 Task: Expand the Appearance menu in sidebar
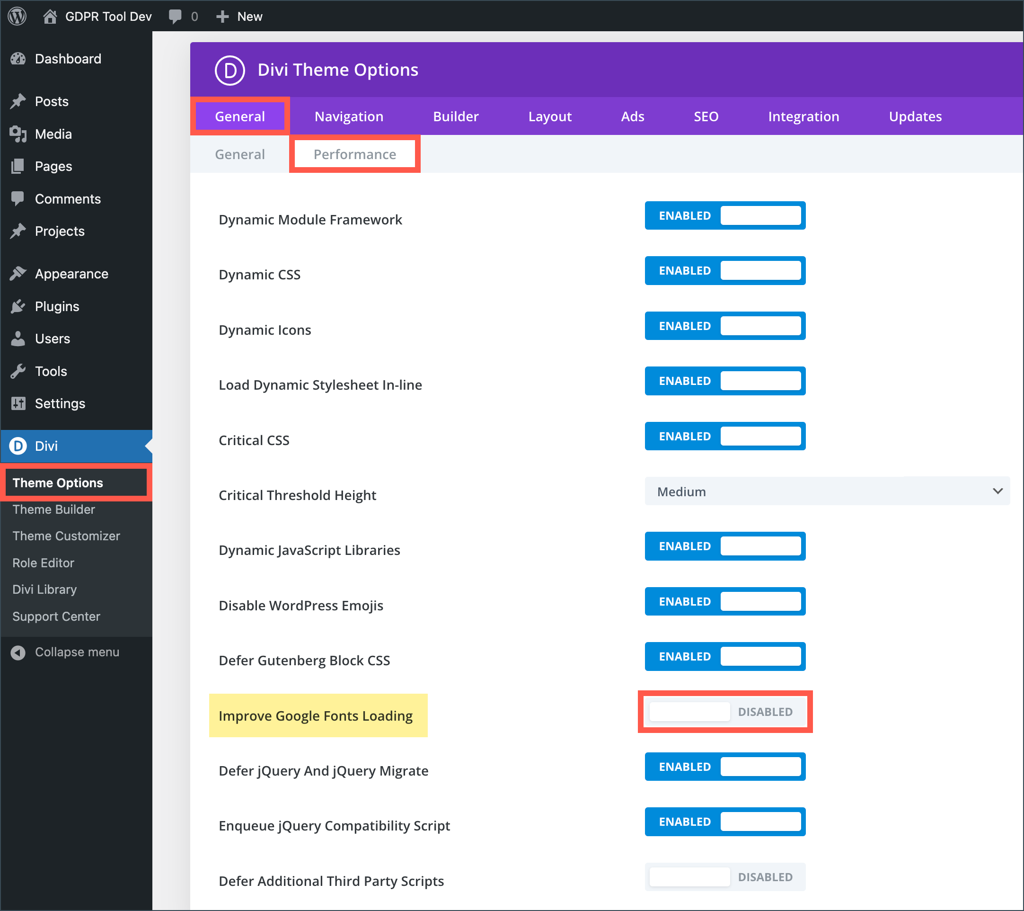point(71,274)
